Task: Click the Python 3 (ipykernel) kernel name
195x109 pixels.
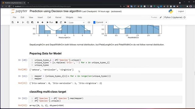Action: pos(173,18)
